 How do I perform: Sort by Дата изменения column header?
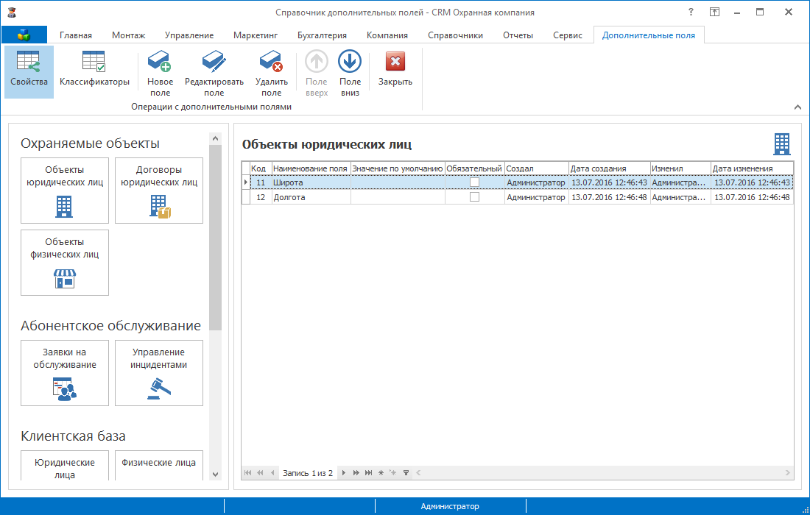click(752, 168)
